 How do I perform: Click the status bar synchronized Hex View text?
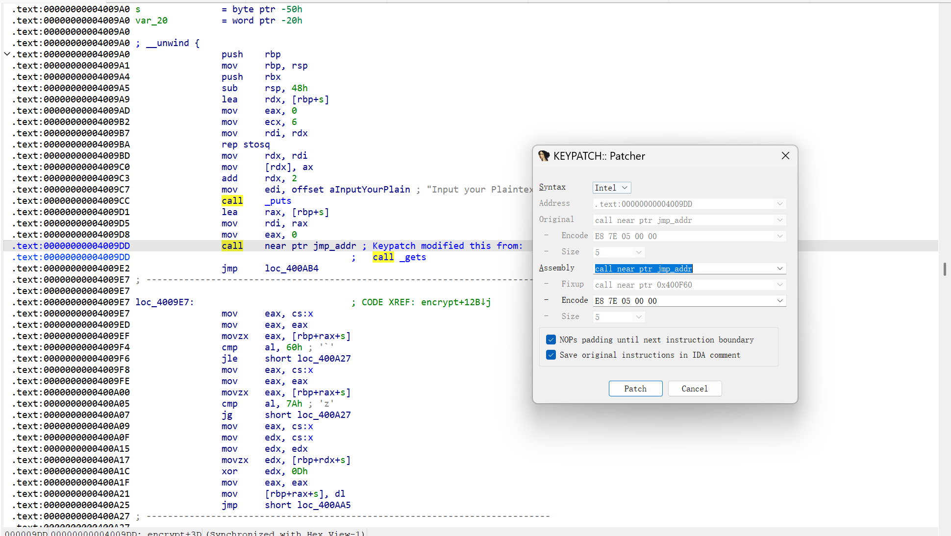(x=285, y=533)
